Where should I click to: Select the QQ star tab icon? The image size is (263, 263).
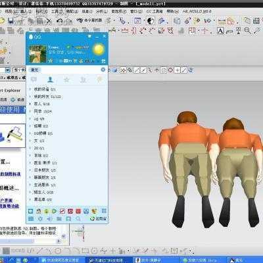pyautogui.click(x=66, y=80)
